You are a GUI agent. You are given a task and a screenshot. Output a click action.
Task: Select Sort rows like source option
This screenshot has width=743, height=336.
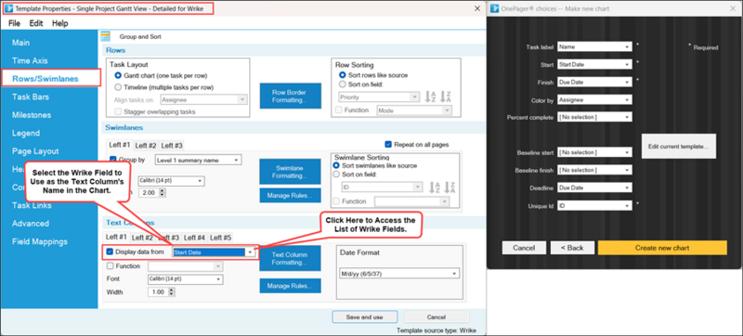point(343,75)
